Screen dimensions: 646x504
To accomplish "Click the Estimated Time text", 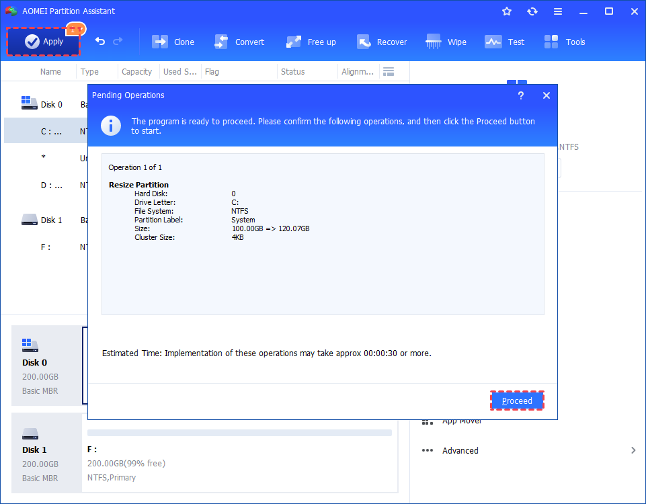I will [x=267, y=353].
